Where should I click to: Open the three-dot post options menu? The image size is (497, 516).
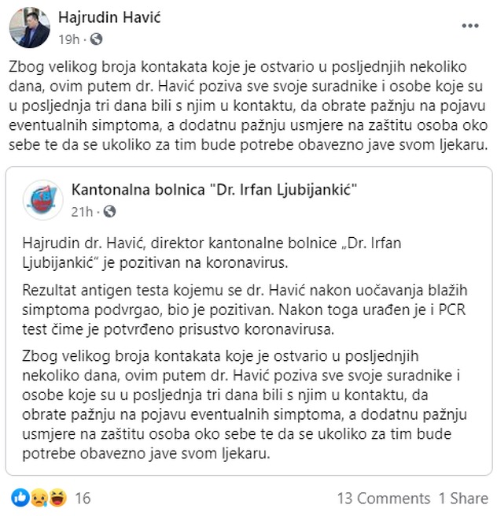click(x=469, y=26)
